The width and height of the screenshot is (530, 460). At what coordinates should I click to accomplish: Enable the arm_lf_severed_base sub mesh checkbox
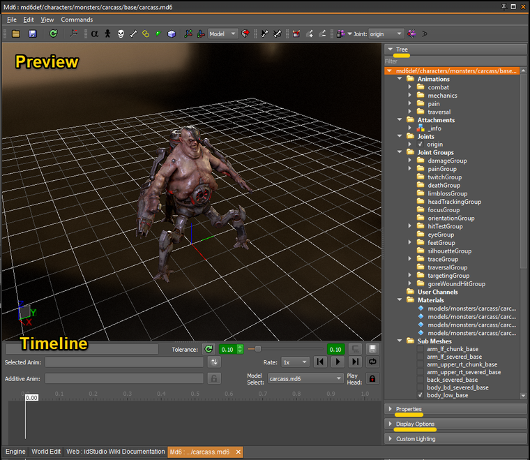(x=421, y=357)
